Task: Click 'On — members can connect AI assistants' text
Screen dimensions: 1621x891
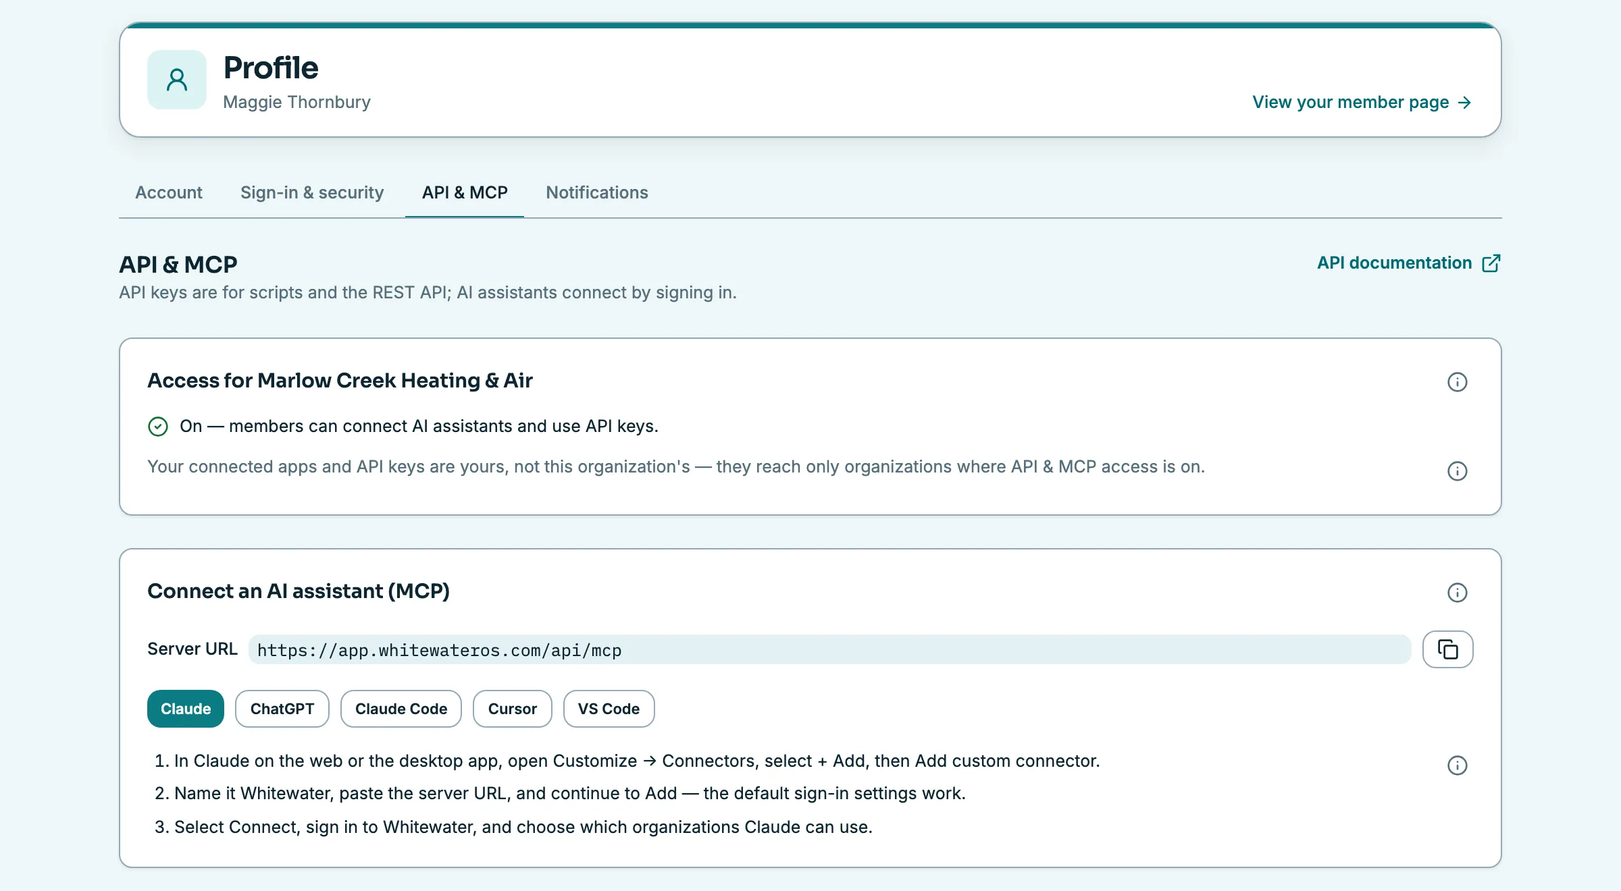Action: (x=419, y=426)
